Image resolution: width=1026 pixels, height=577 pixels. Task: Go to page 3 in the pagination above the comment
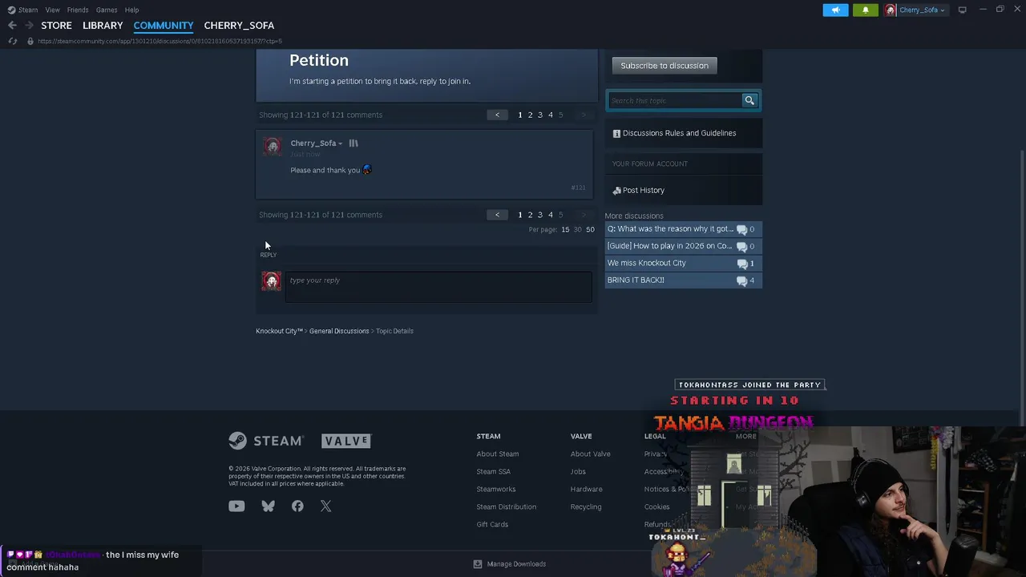[540, 115]
